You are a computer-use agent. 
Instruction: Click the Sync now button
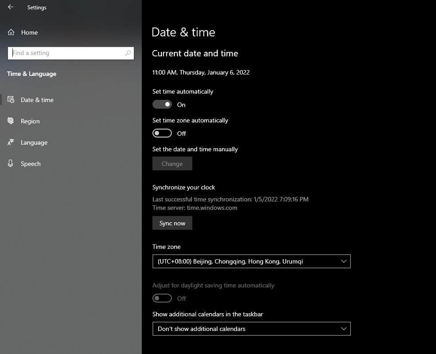click(x=172, y=223)
